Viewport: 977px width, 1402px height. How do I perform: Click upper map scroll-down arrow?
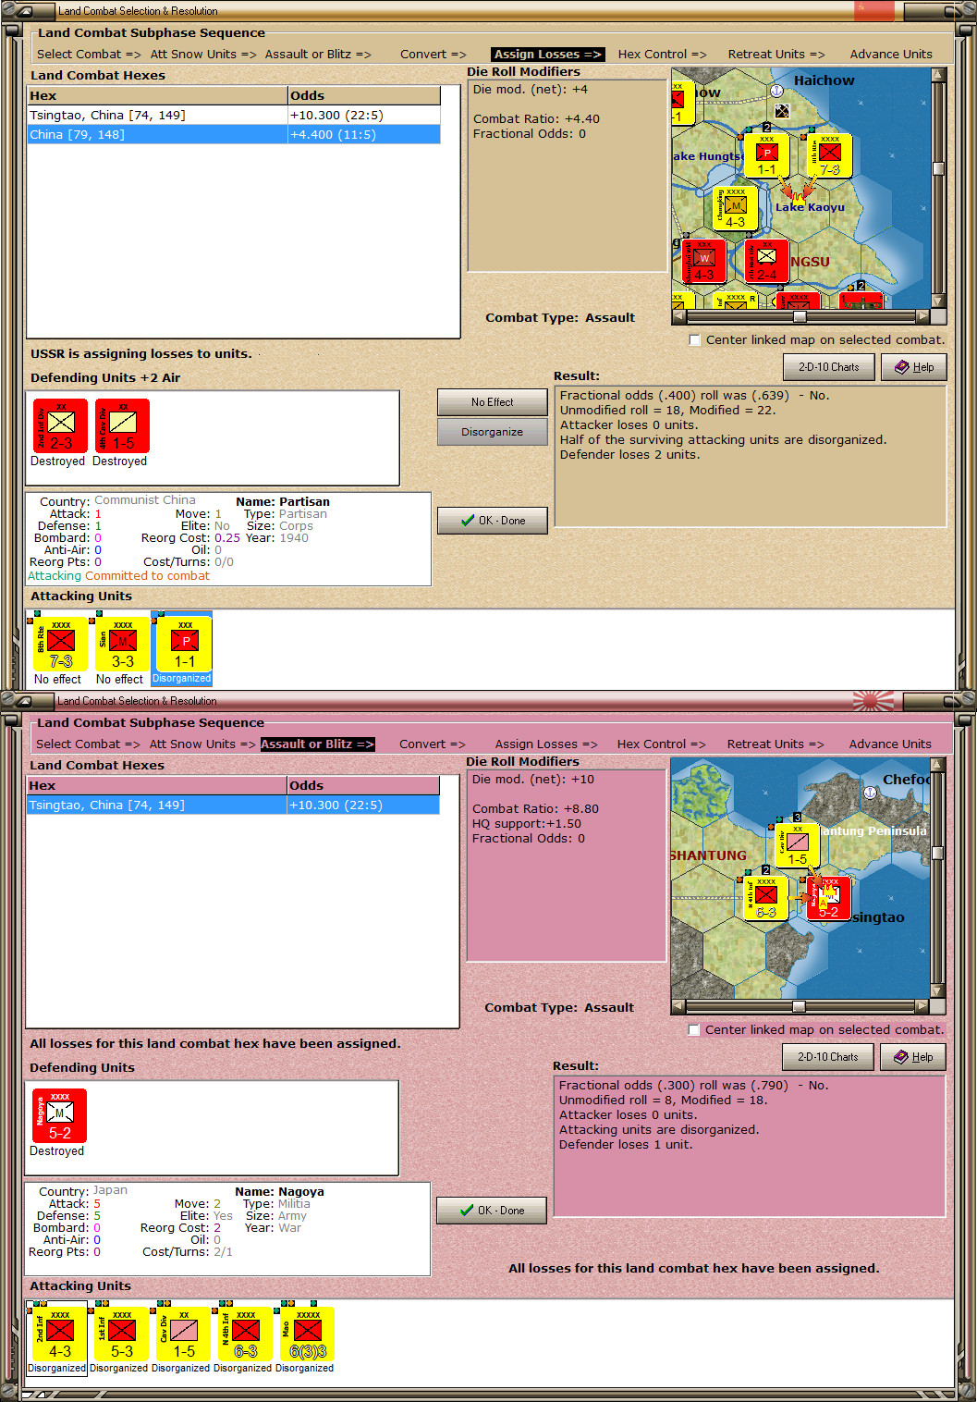click(x=938, y=301)
